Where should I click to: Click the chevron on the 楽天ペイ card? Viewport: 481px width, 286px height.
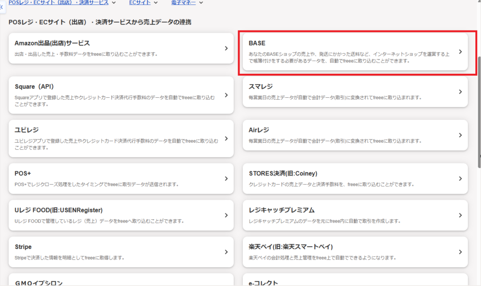point(460,252)
